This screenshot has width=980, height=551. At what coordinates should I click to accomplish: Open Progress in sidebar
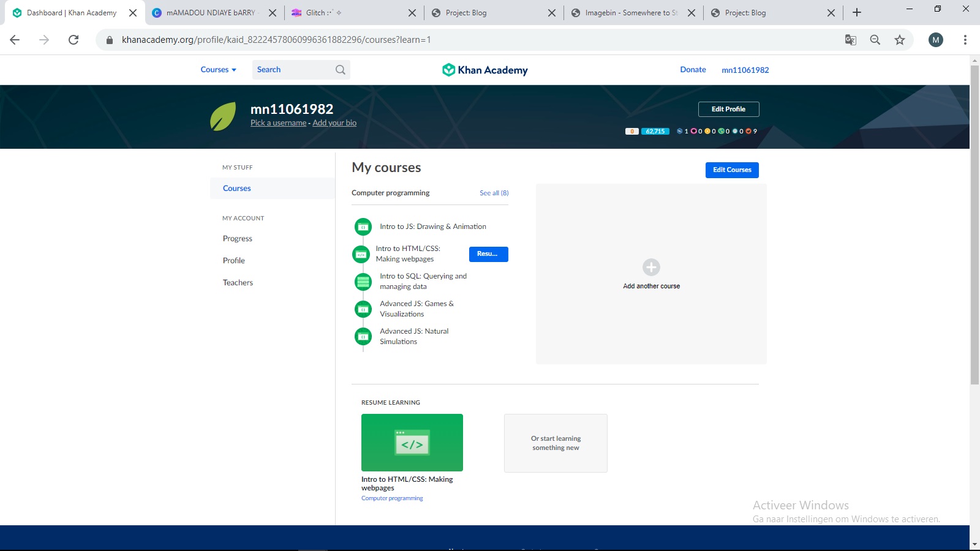(238, 239)
